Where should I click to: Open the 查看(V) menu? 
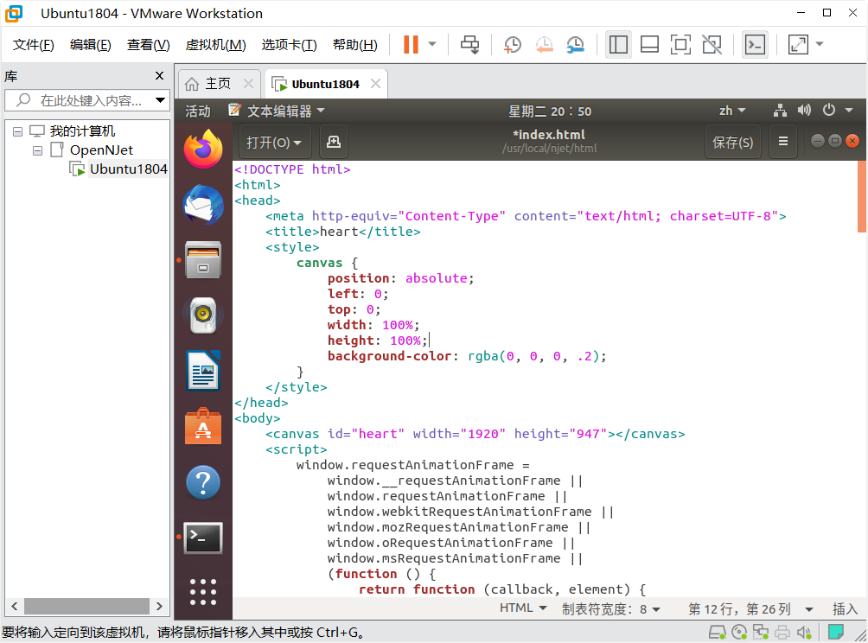point(149,45)
